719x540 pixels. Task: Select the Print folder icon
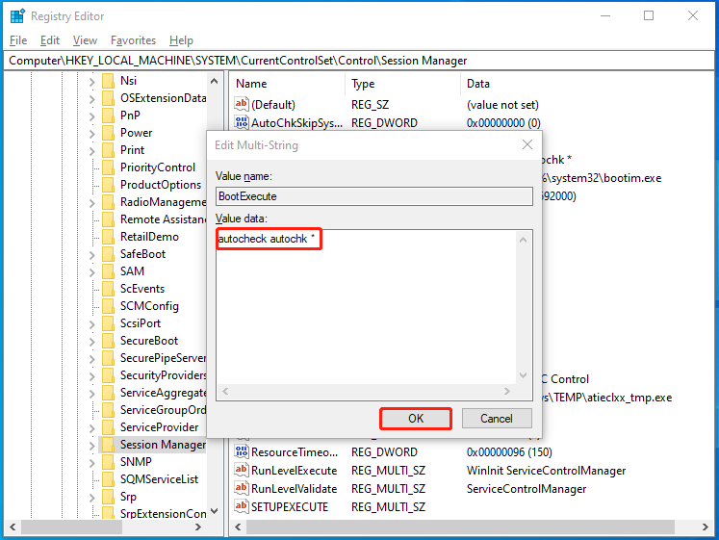(x=108, y=150)
